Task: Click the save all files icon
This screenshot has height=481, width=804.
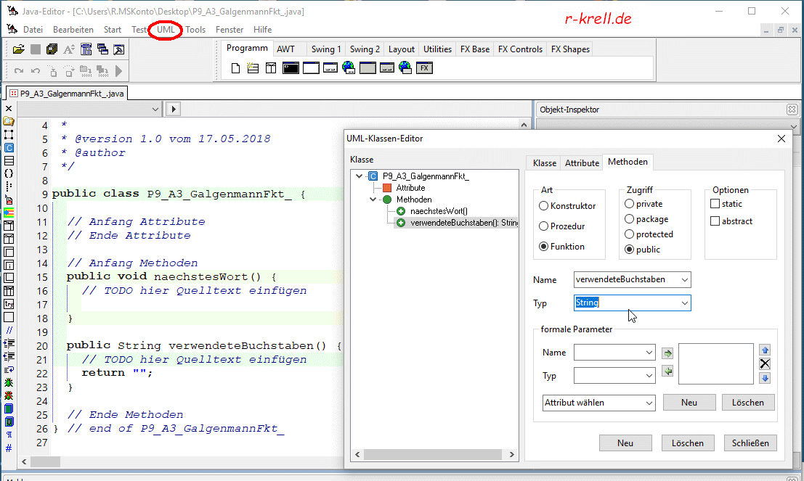Action: point(52,49)
